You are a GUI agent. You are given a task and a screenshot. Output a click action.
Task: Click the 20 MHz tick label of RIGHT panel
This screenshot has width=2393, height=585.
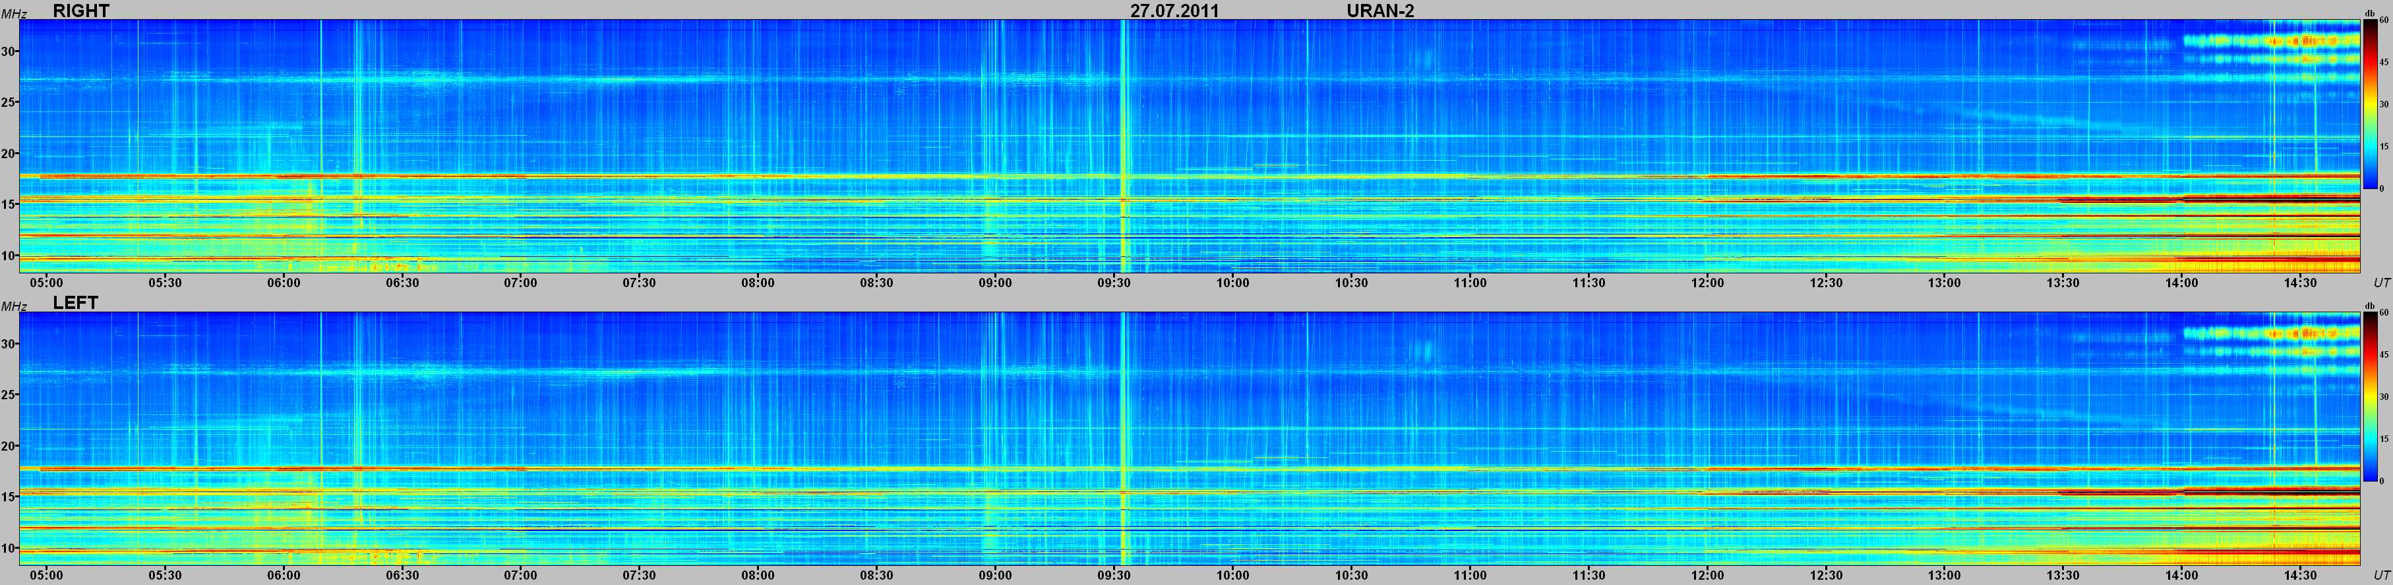[9, 153]
